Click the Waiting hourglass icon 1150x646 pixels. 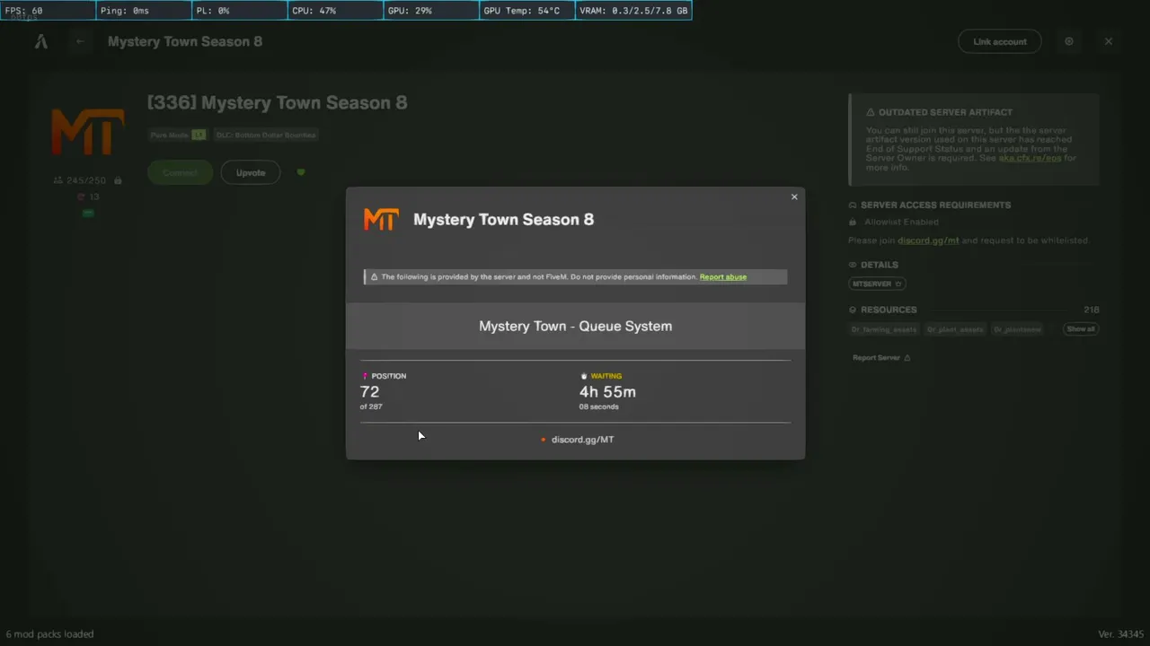584,376
